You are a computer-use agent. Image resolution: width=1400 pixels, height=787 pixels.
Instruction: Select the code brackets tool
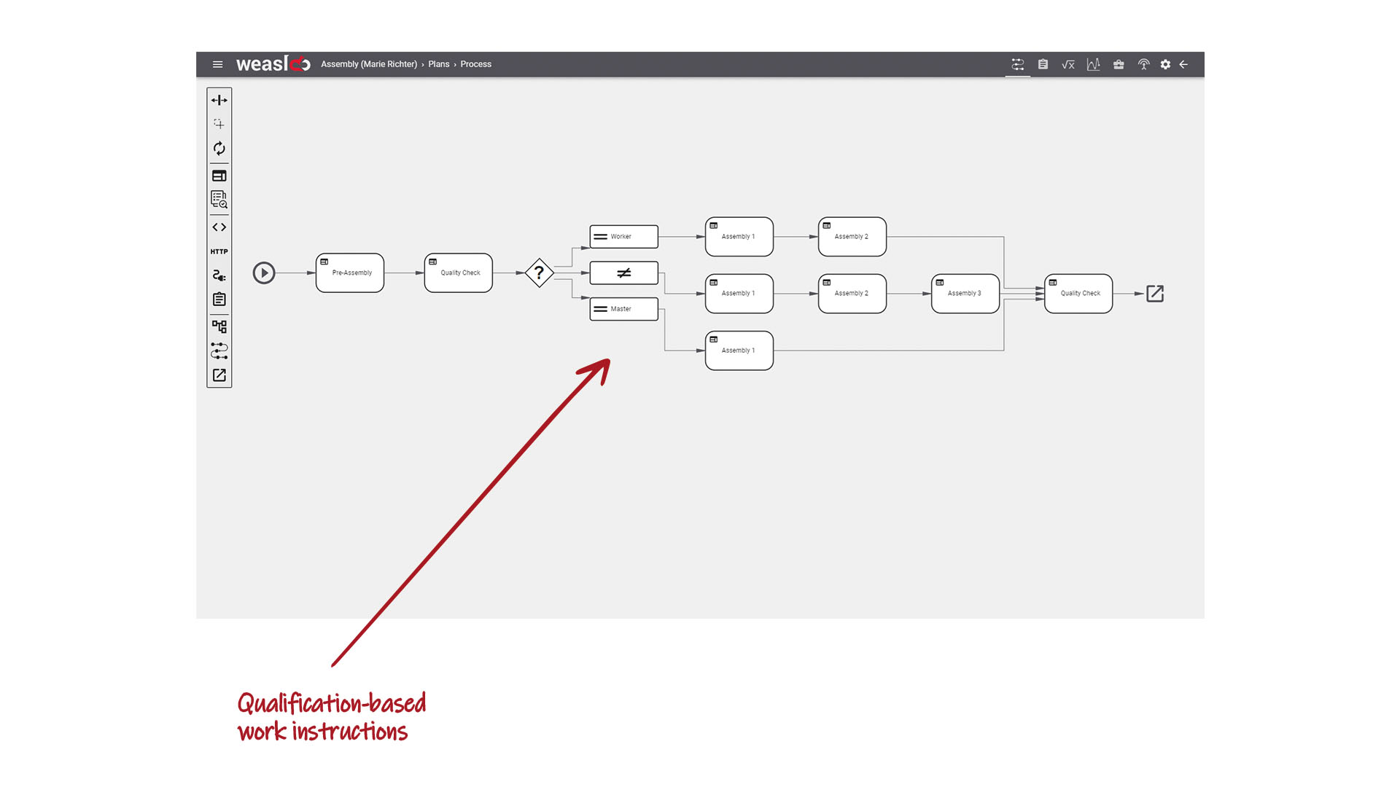point(219,227)
